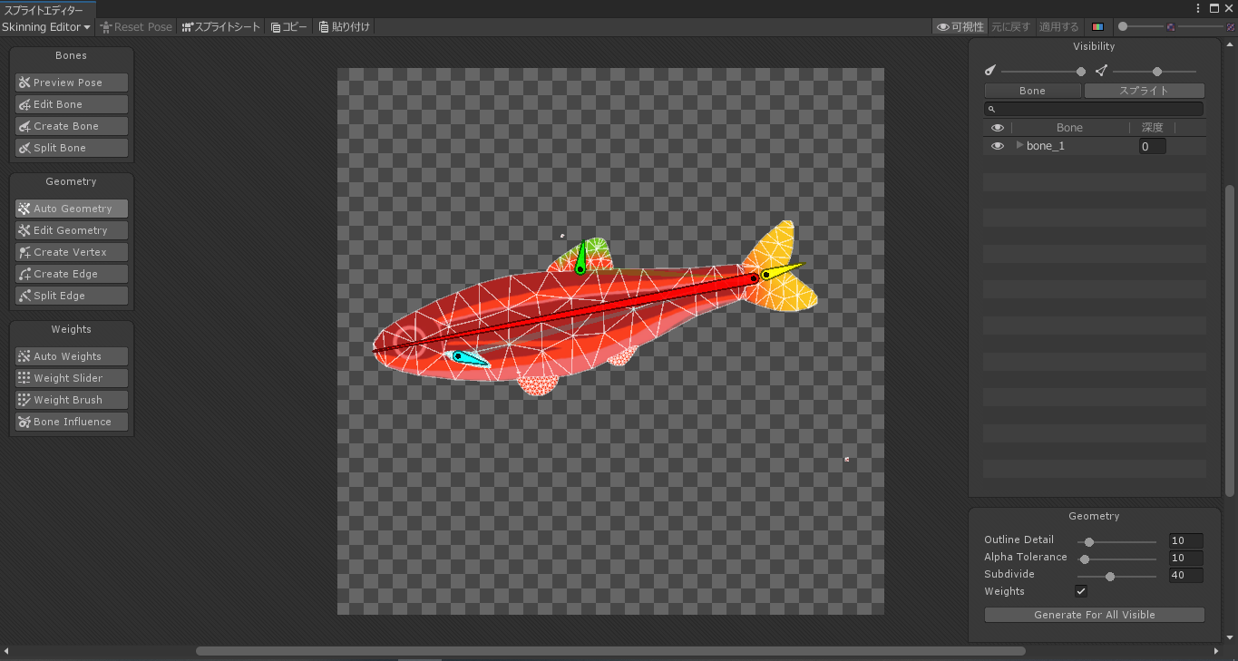Image resolution: width=1238 pixels, height=661 pixels.
Task: Enable the Auto Geometry tool
Action: pos(71,208)
